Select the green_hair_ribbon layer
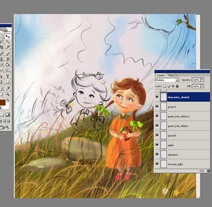 185,126
